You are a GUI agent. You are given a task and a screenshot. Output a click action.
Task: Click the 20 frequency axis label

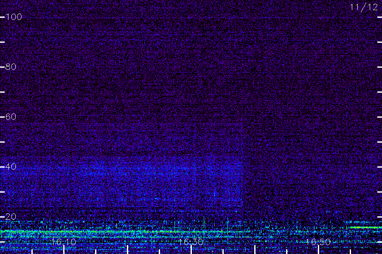[11, 217]
